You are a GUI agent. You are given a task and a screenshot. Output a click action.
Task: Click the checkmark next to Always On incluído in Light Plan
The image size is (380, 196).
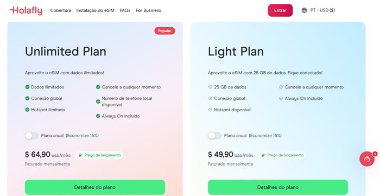(281, 98)
